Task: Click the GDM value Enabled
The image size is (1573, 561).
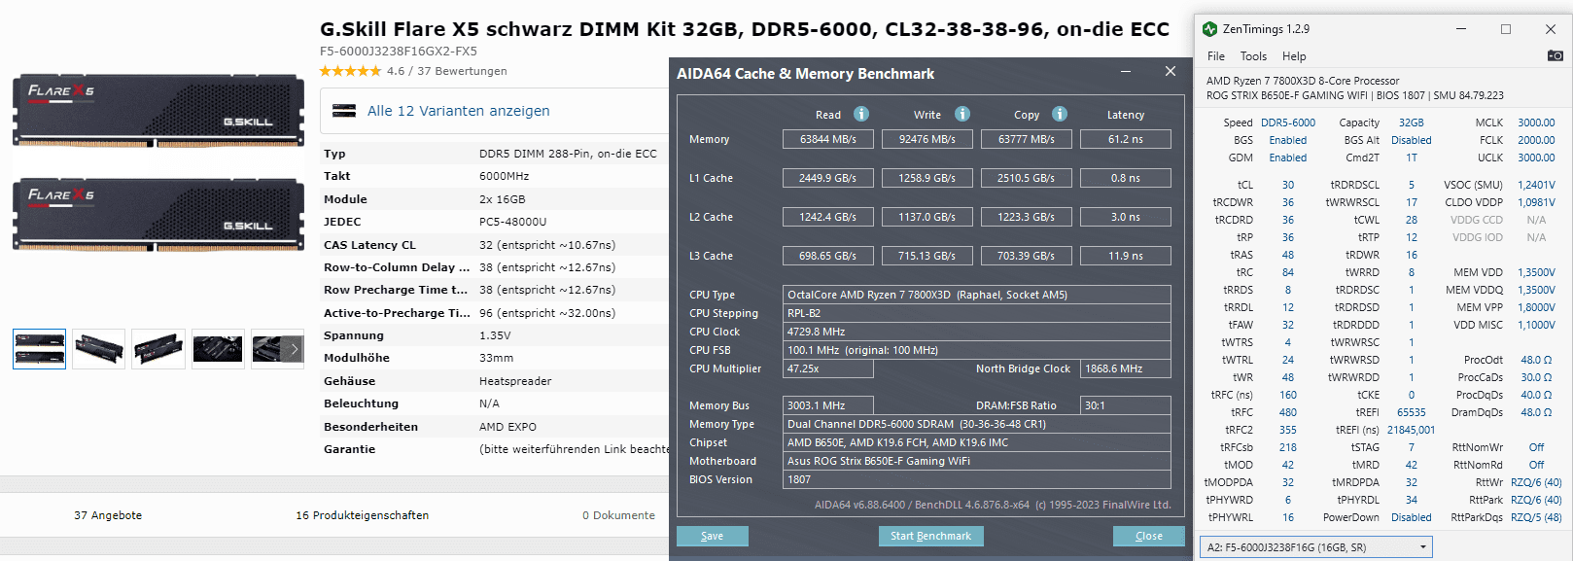Action: pos(1288,158)
